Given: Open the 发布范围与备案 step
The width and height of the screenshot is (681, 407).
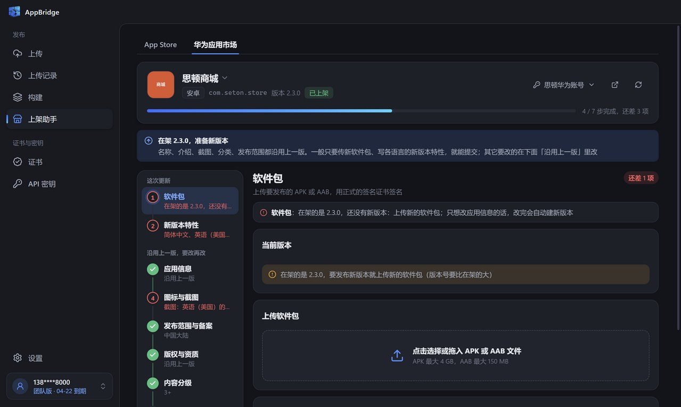Looking at the screenshot, I should [190, 330].
